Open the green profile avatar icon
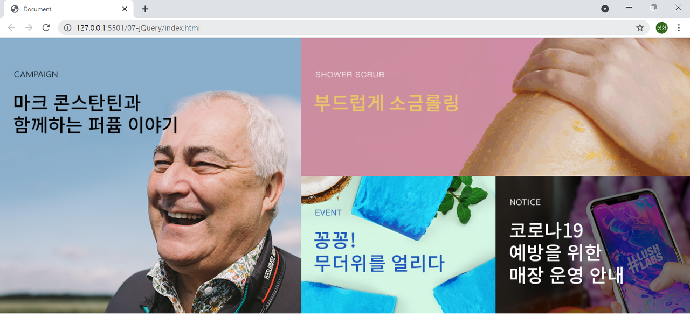The image size is (690, 332). coord(661,27)
